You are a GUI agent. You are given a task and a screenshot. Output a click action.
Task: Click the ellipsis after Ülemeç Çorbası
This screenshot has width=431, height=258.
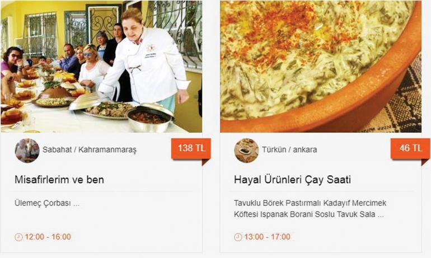[x=77, y=204]
